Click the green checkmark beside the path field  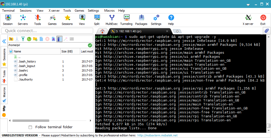click(90, 45)
